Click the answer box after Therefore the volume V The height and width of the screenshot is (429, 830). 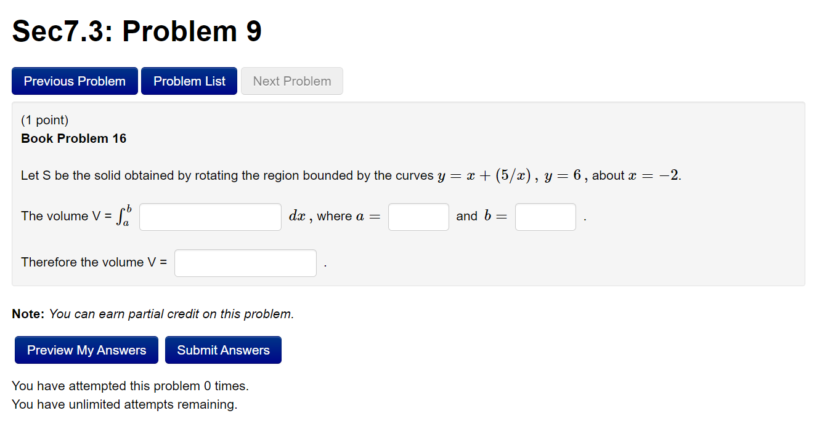tap(245, 263)
